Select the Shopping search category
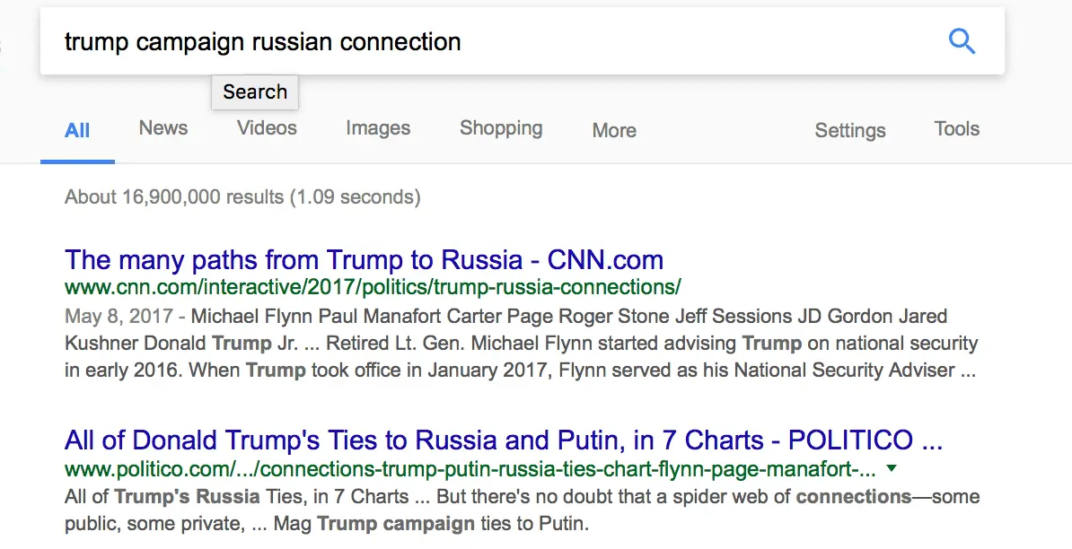The width and height of the screenshot is (1072, 549). [500, 129]
